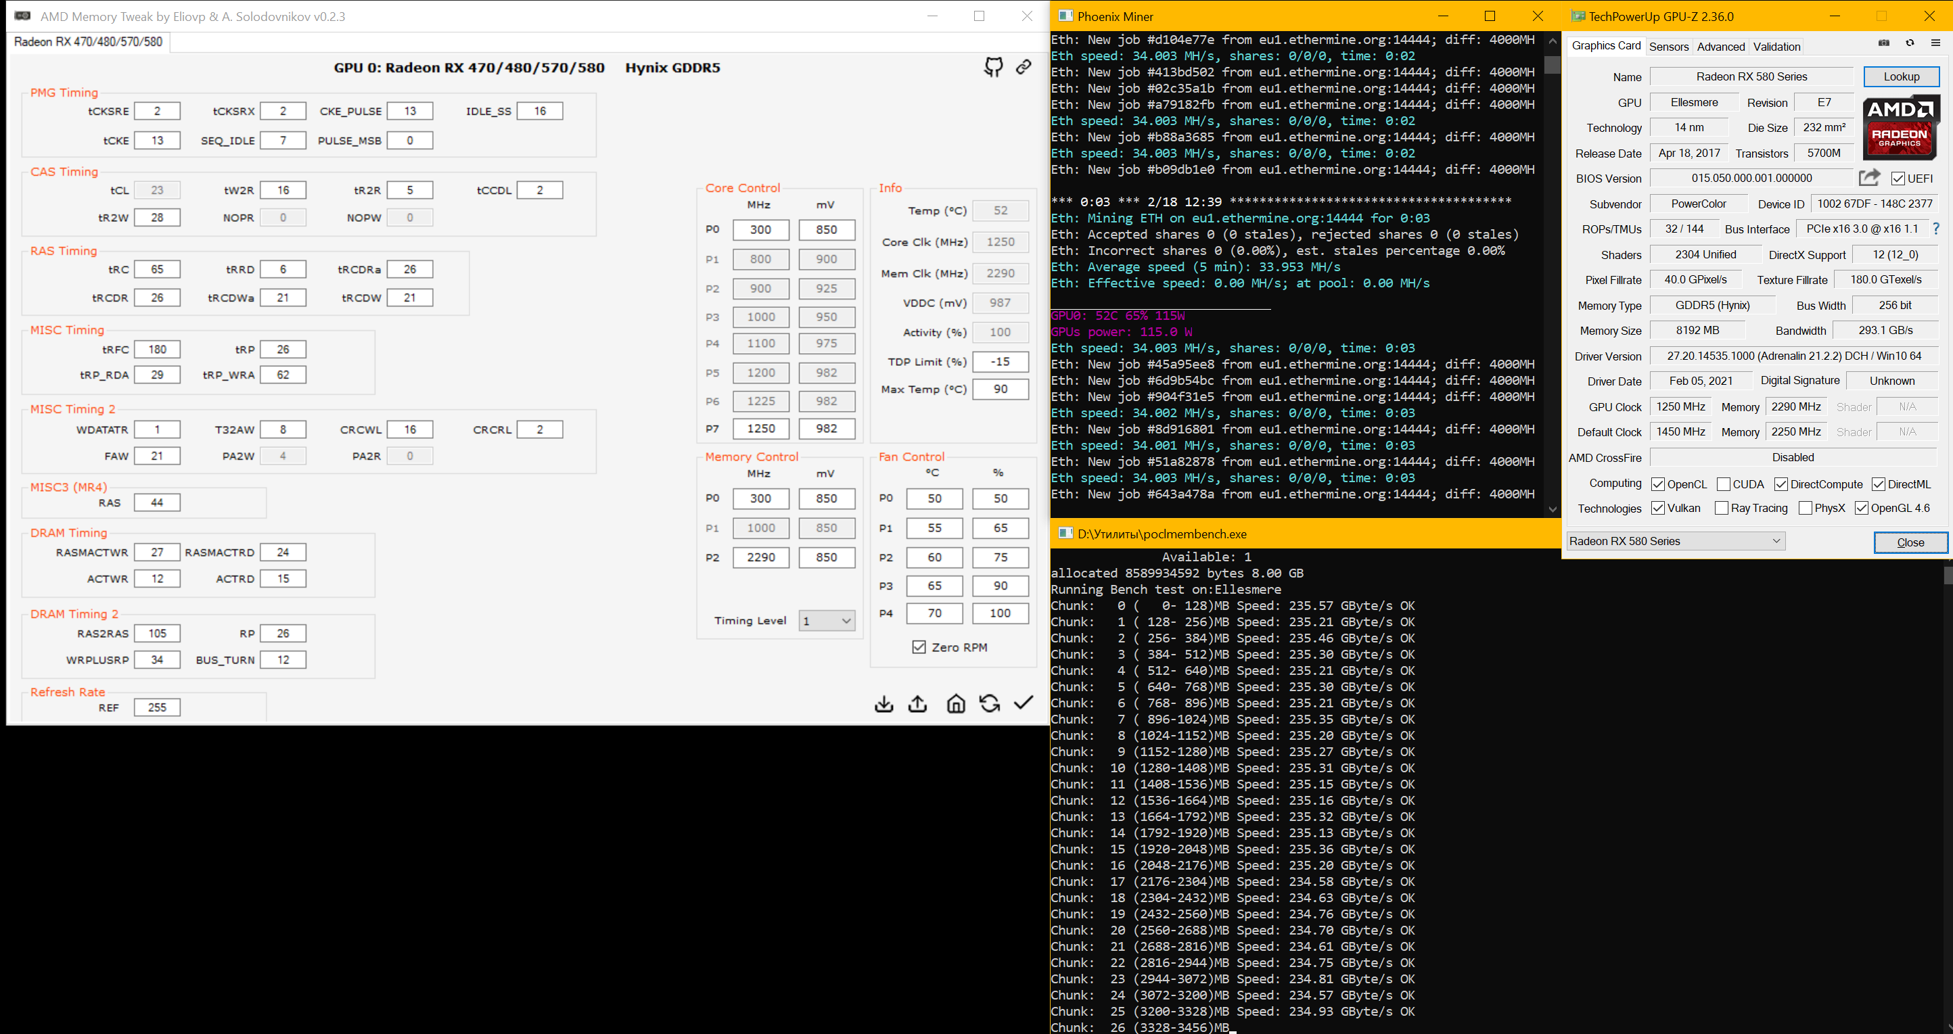The height and width of the screenshot is (1034, 1953).
Task: Open the Advanced tab in GPU-Z
Action: coord(1720,46)
